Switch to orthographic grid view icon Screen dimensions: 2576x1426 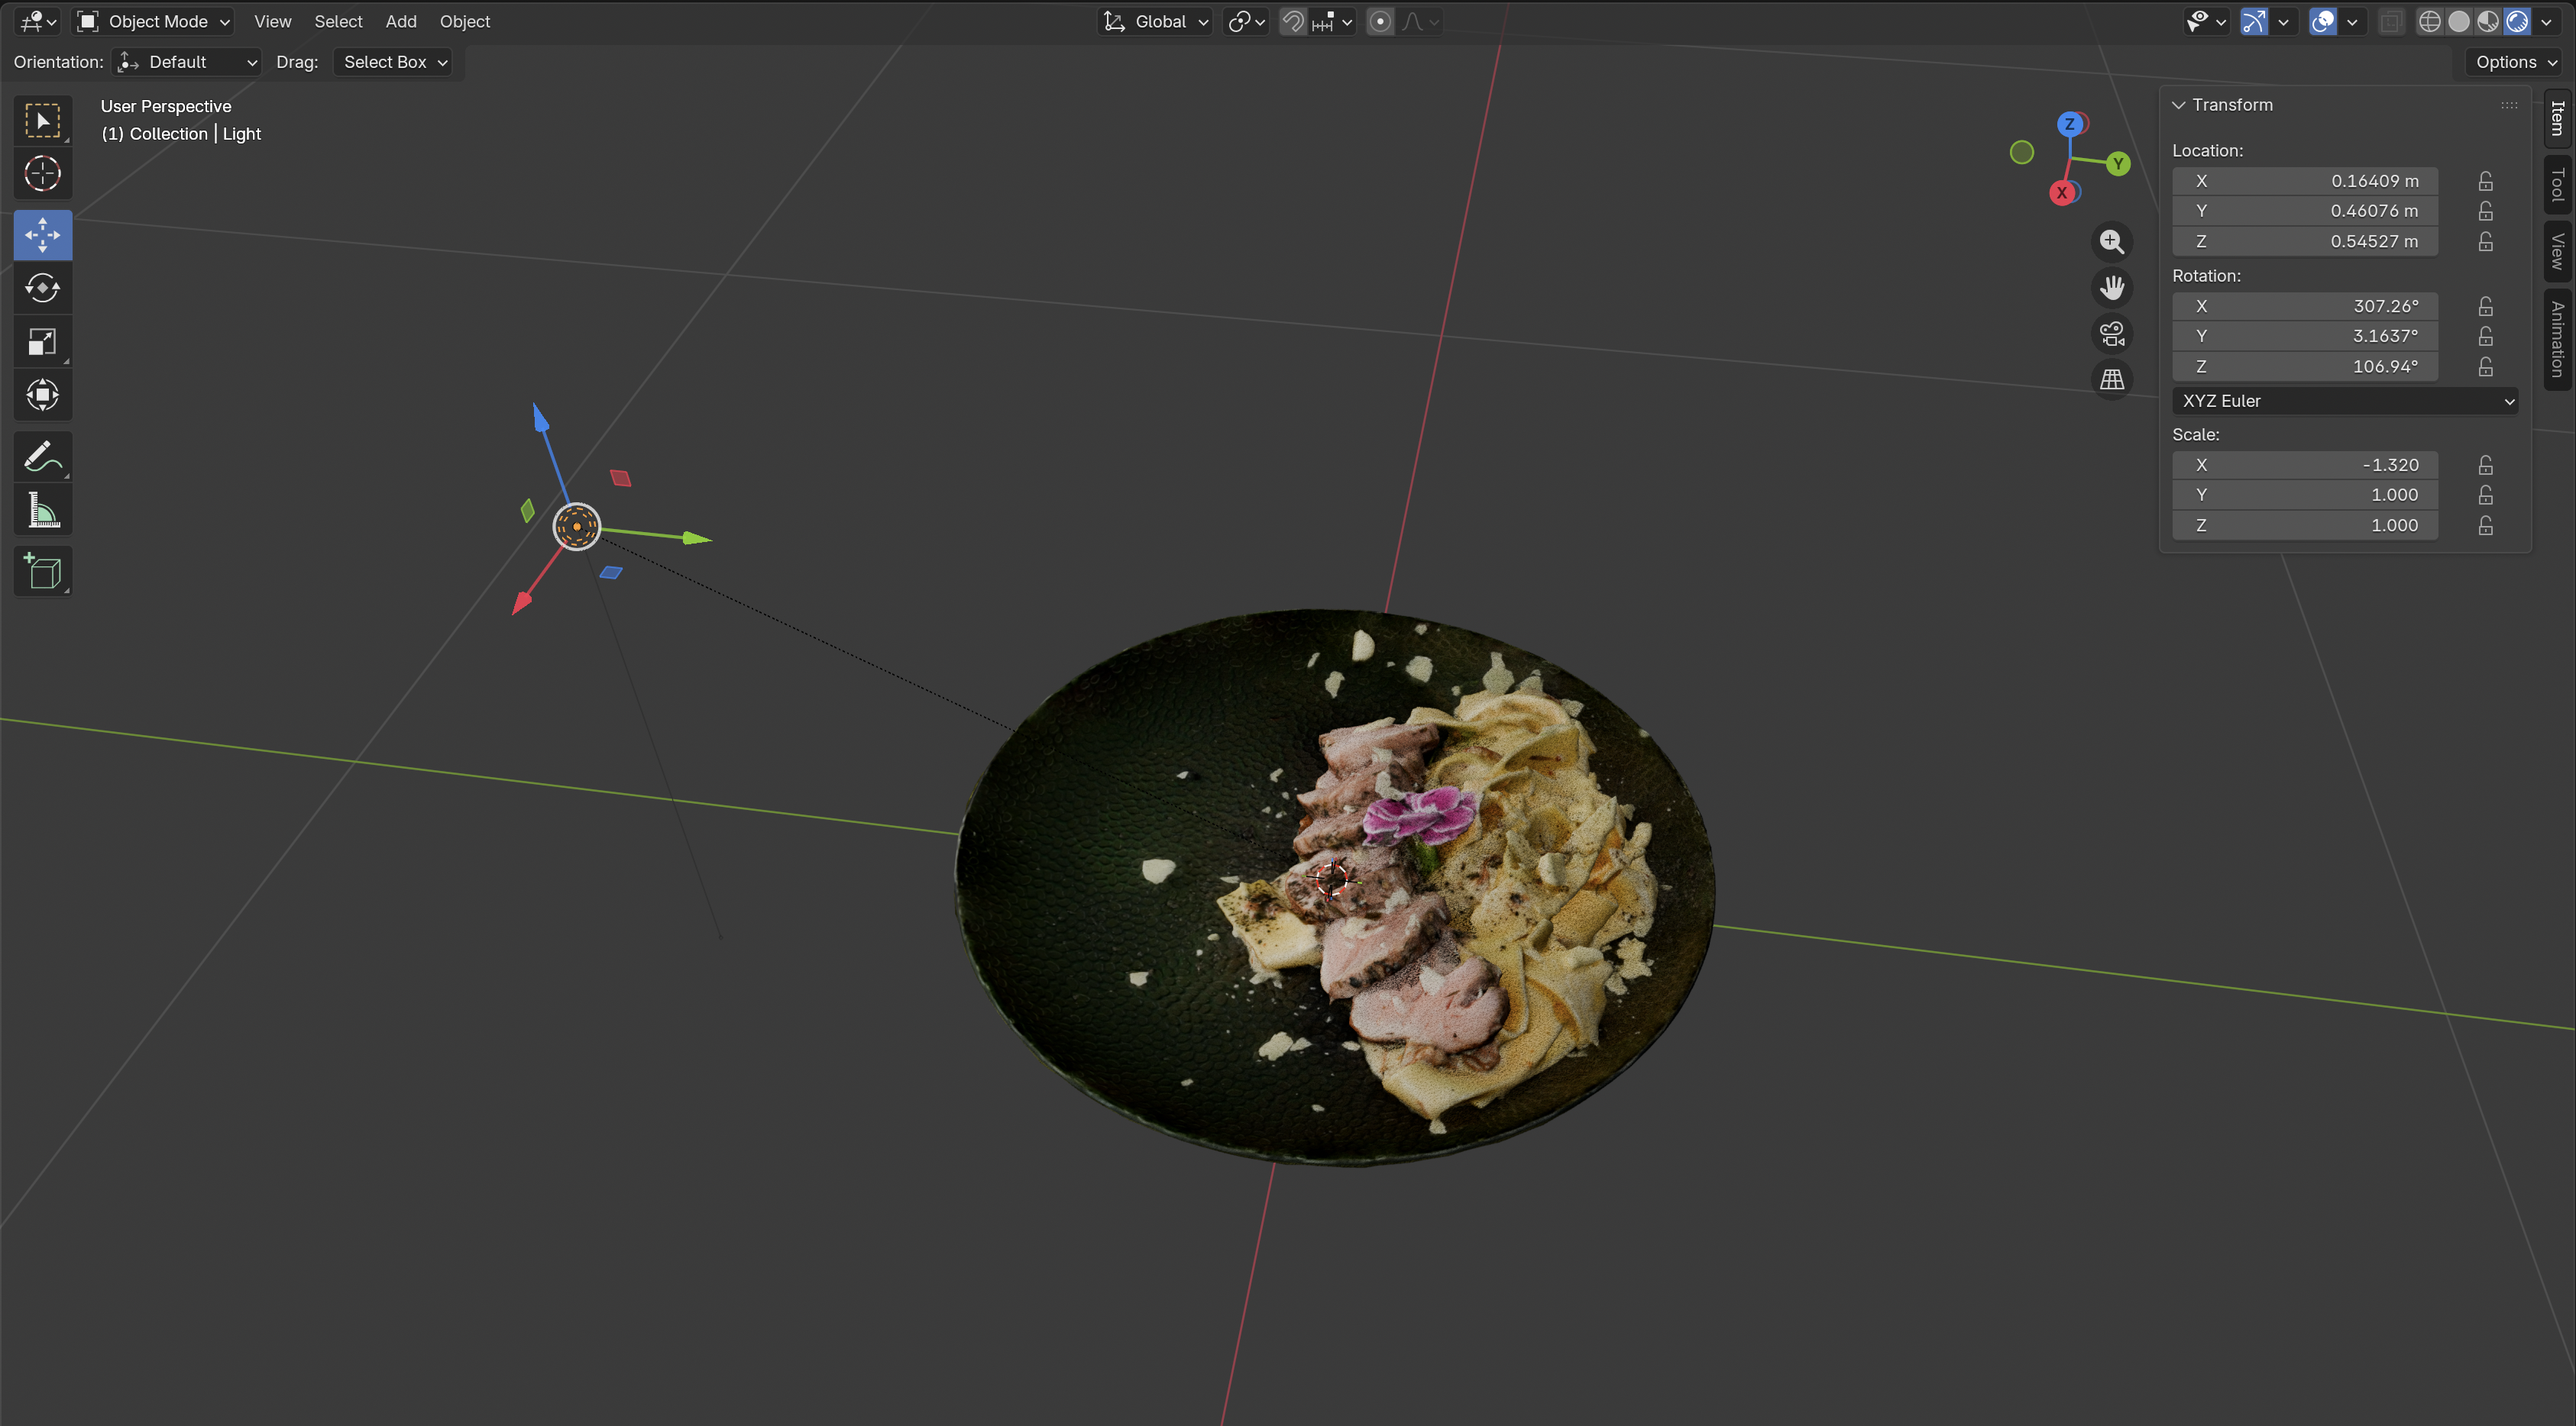coord(2111,379)
